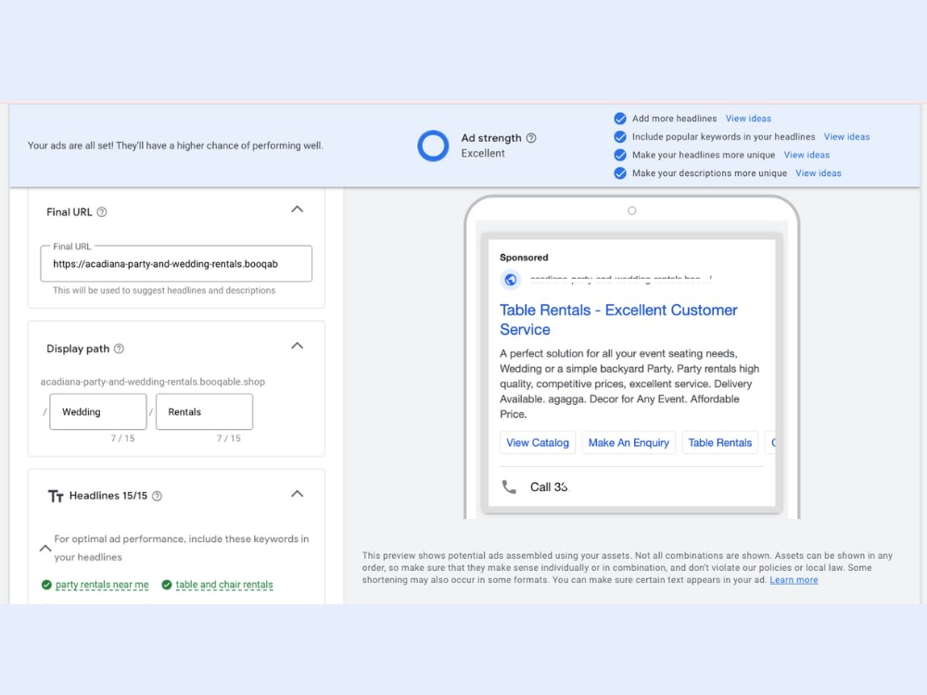
Task: Click the Excellent ad strength text
Action: coord(483,154)
